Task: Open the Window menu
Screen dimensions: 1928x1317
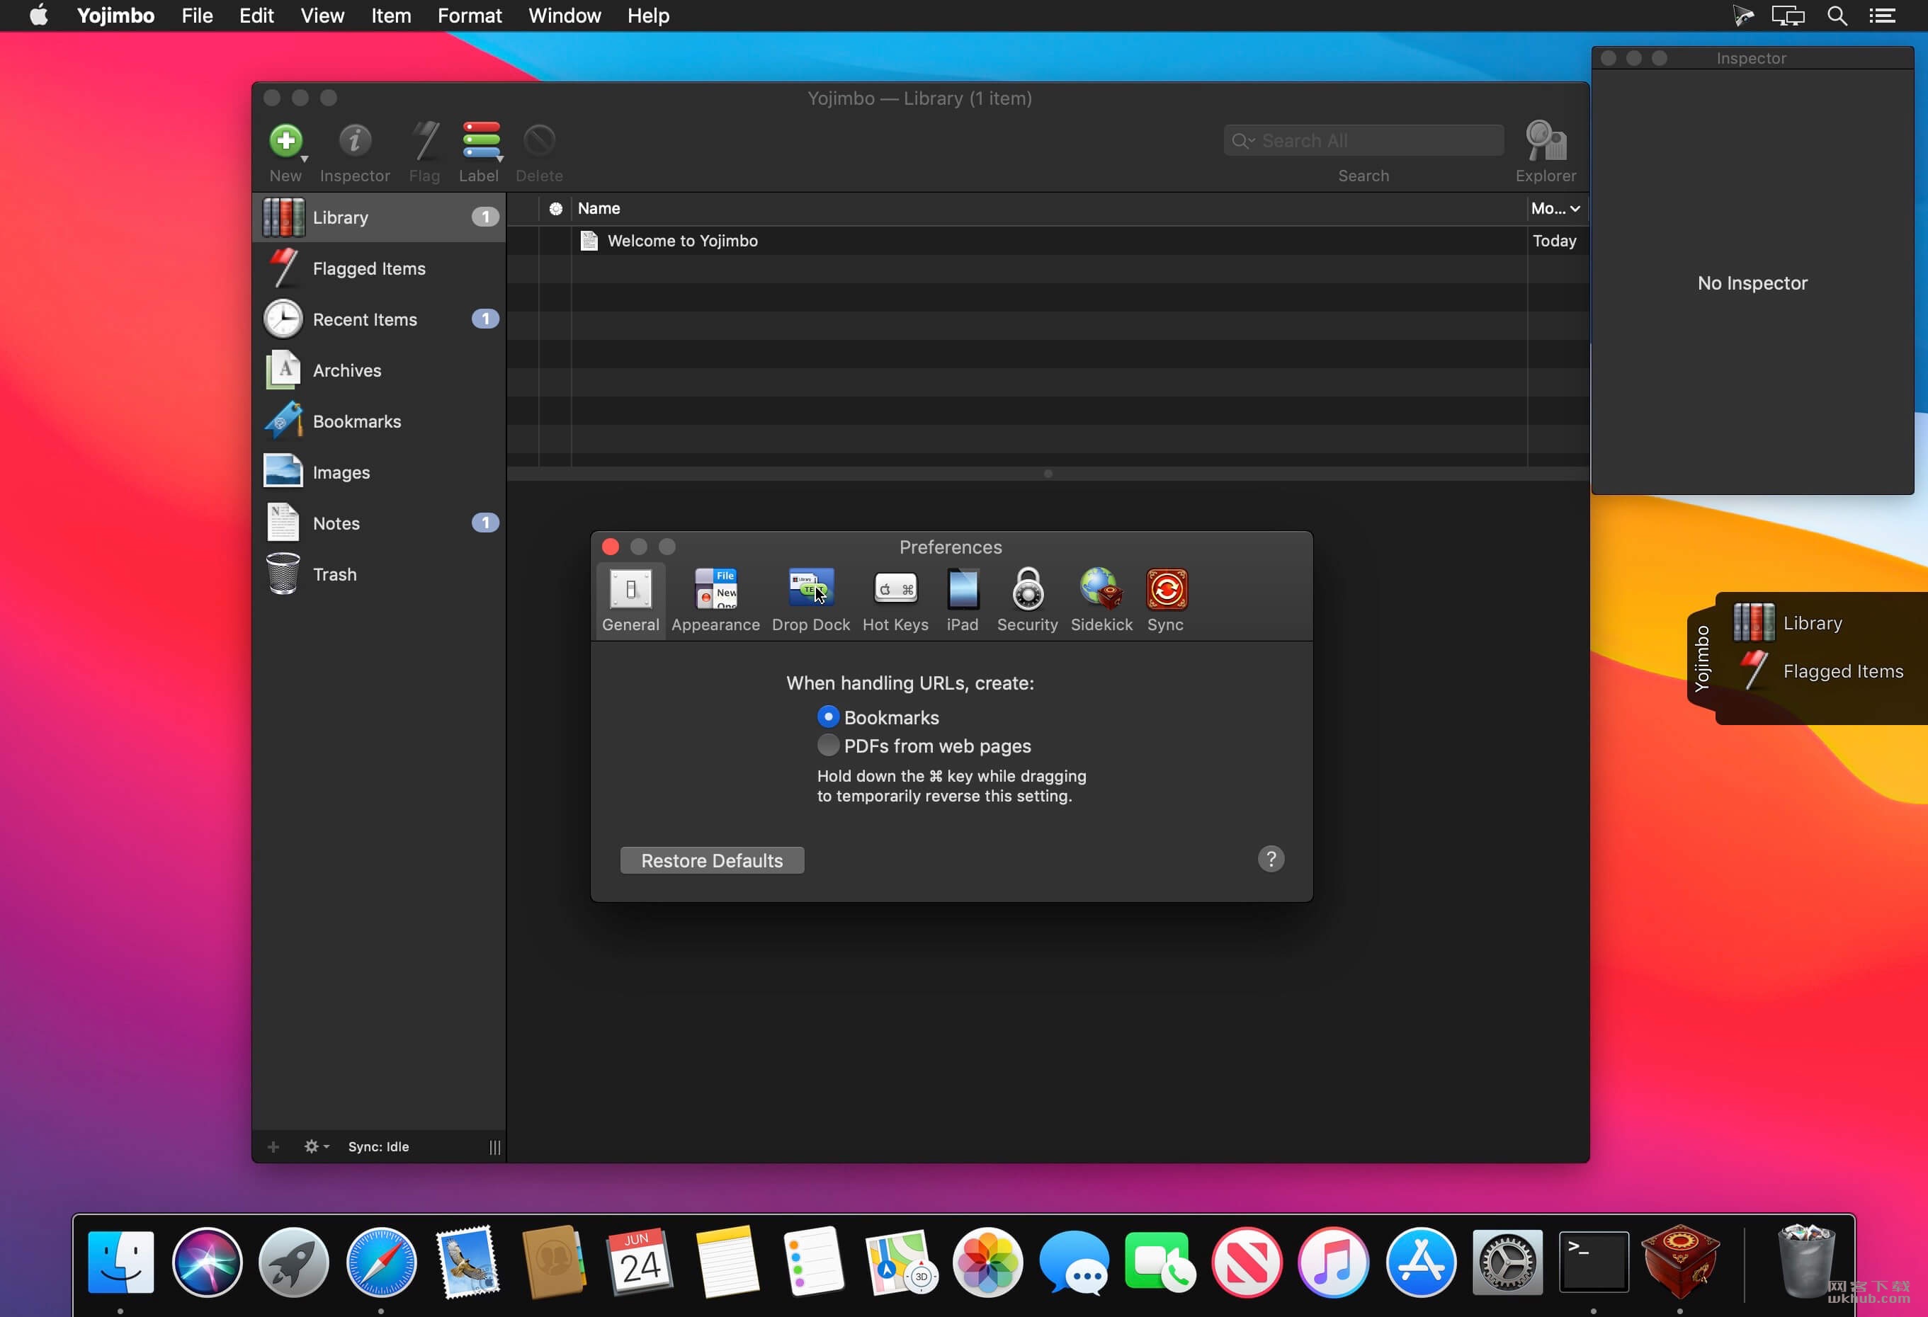Action: coord(564,16)
